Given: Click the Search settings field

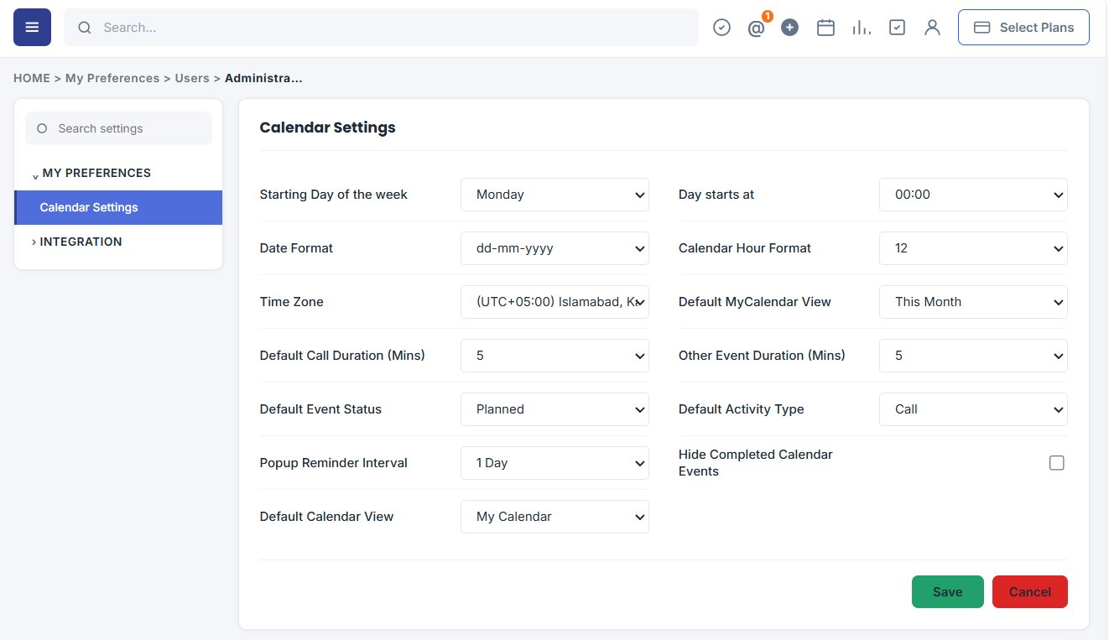Looking at the screenshot, I should tap(118, 128).
